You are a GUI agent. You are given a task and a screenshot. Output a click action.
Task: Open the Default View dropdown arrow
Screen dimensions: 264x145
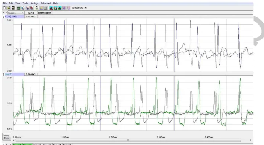(x=86, y=8)
